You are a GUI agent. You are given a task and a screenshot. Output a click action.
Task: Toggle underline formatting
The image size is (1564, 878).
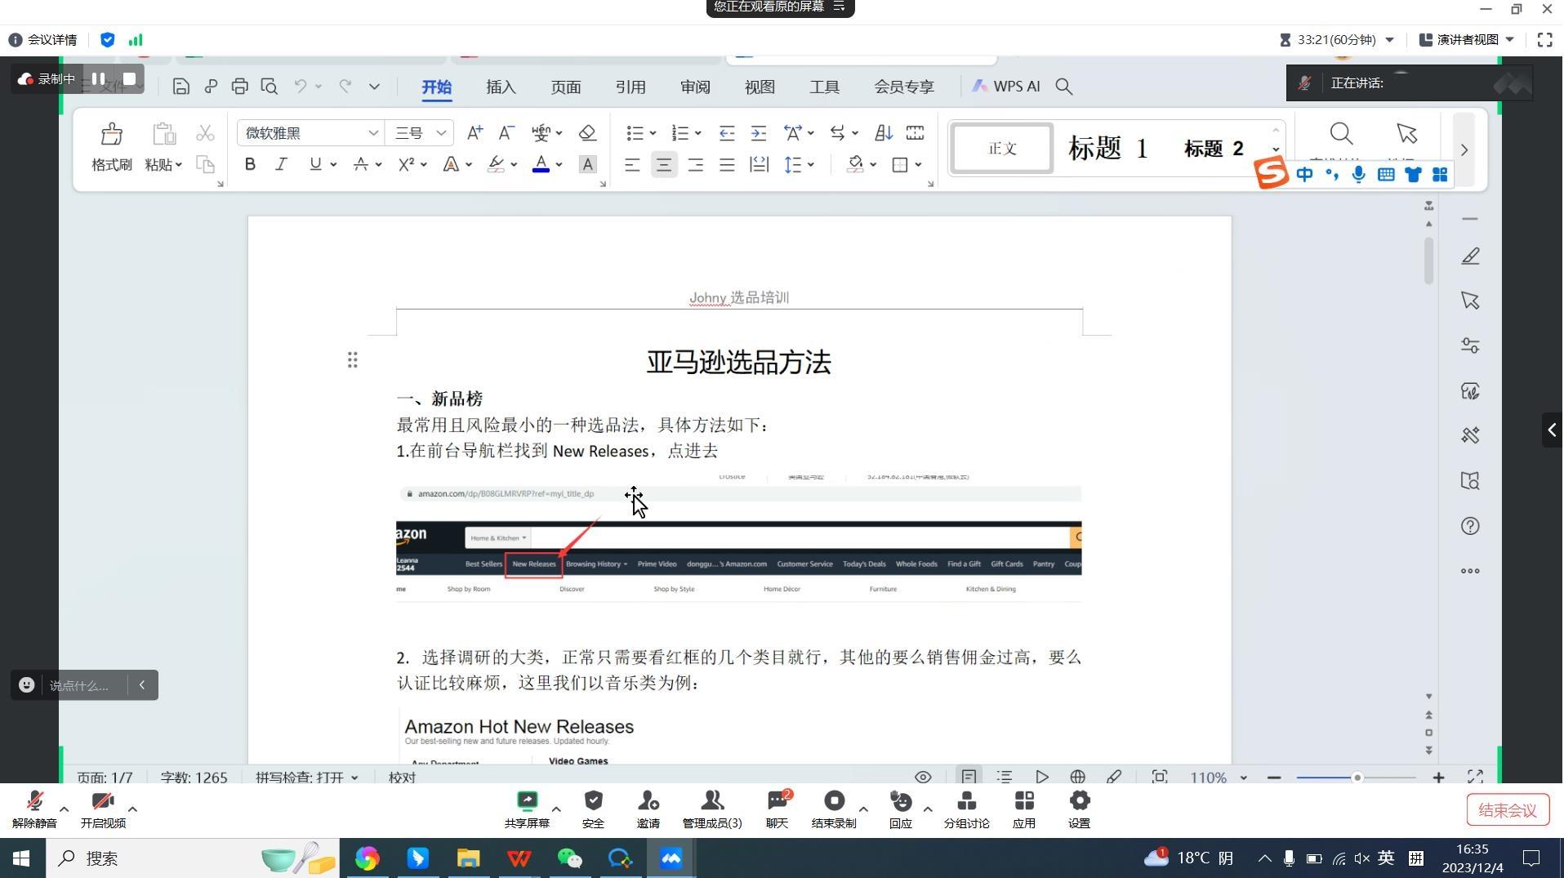(315, 164)
